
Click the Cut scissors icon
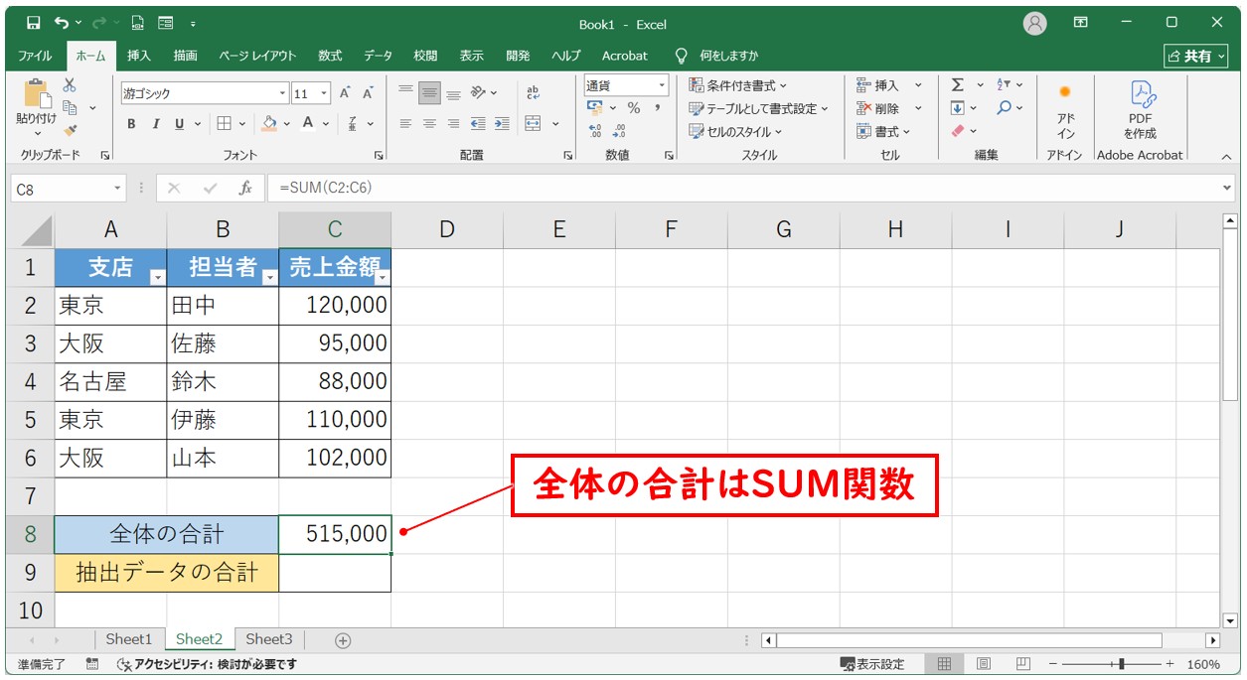(70, 85)
